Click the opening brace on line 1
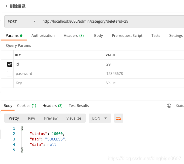The image size is (184, 164). point(22,128)
